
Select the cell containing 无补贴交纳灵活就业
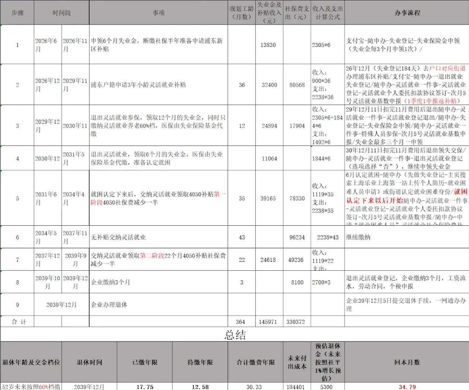(158, 237)
